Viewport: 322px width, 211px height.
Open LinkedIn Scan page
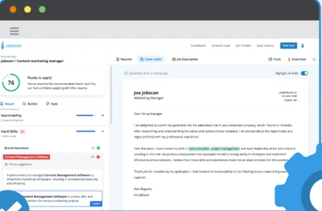click(x=221, y=46)
